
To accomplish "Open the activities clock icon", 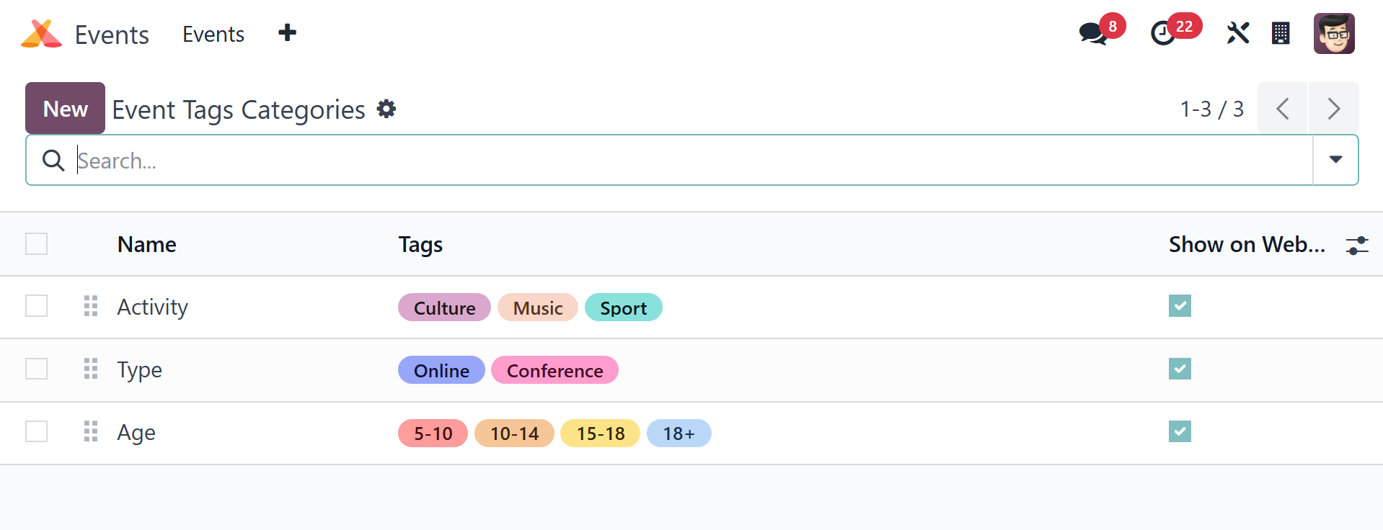I will [1162, 33].
